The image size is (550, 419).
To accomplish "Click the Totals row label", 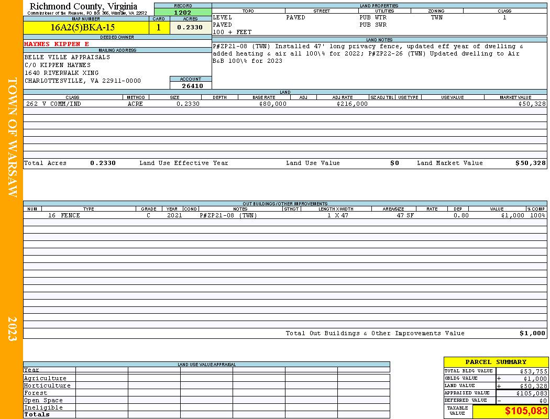I will (37, 414).
